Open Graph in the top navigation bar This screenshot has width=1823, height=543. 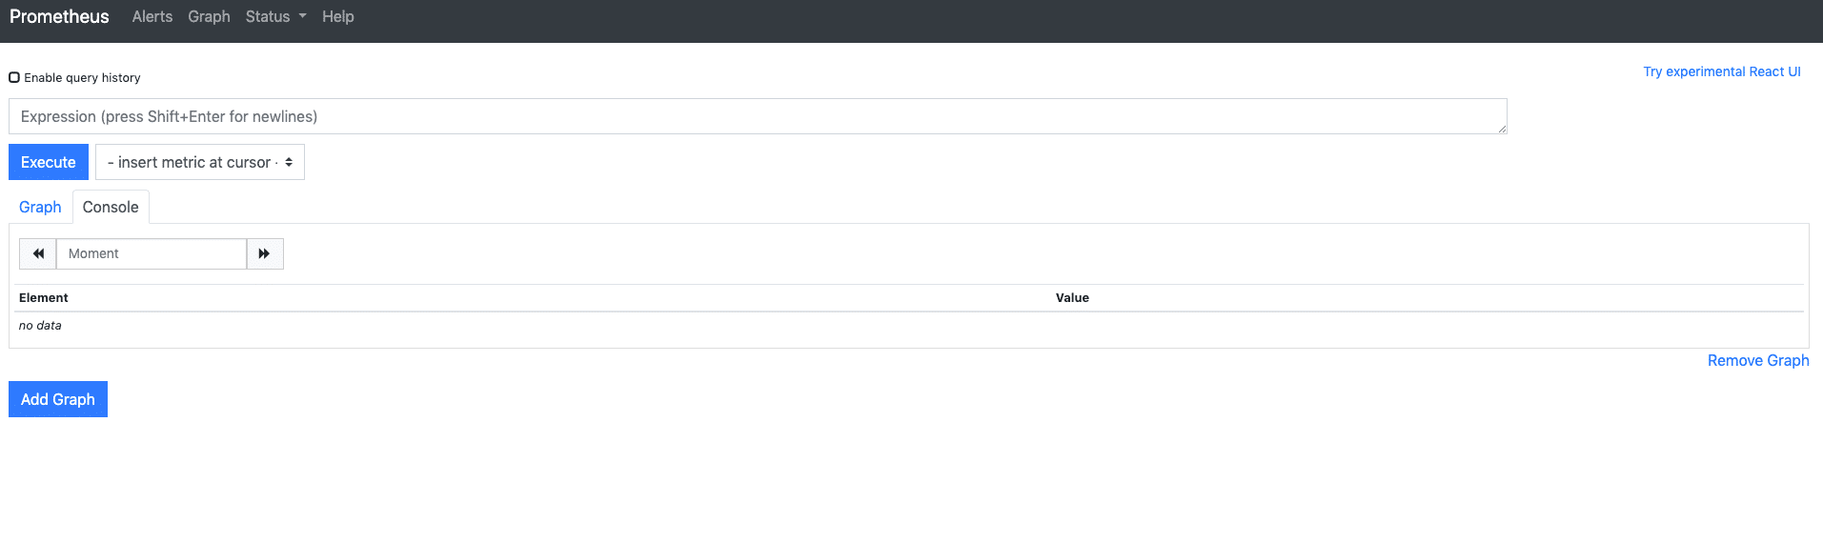[x=209, y=16]
